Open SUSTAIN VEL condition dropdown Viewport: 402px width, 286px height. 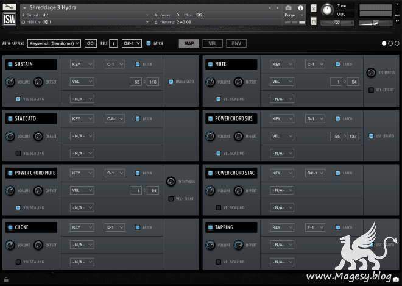[x=82, y=82]
